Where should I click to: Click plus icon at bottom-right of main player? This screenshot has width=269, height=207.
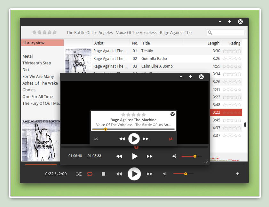(238, 174)
